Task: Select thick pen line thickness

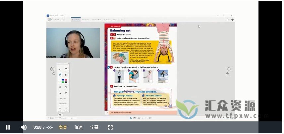Action: coord(59,82)
